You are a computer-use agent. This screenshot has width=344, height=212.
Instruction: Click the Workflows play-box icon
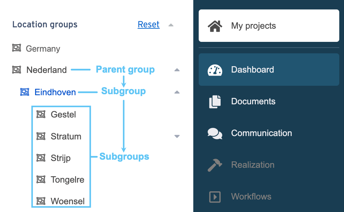[x=215, y=197]
